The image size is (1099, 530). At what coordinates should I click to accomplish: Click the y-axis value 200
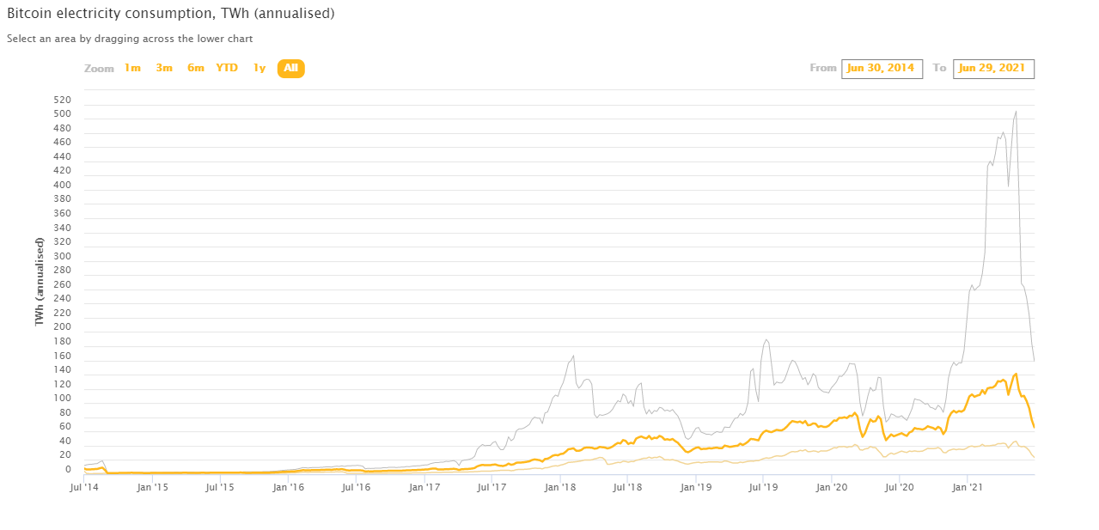point(63,328)
